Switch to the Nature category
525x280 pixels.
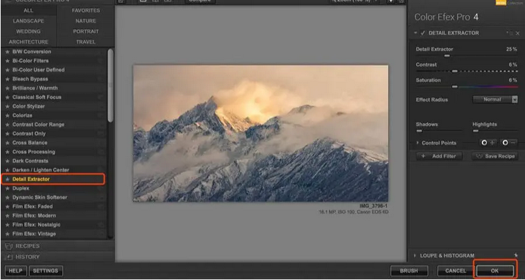point(85,21)
